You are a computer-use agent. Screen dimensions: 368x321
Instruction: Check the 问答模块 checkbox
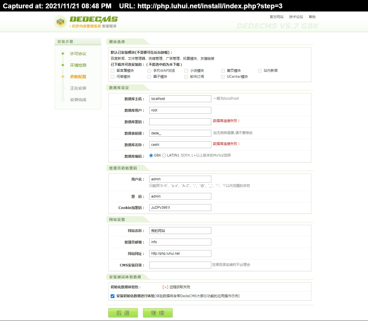click(x=113, y=77)
